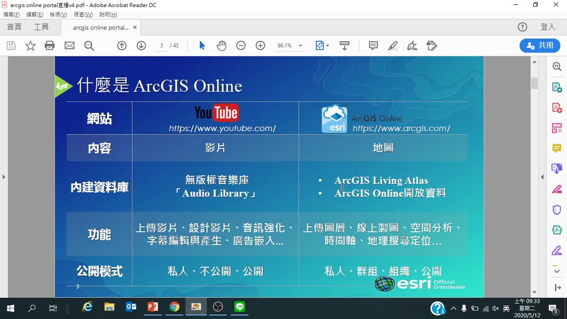
Task: Open Google Chrome from the taskbar
Action: pos(175,307)
